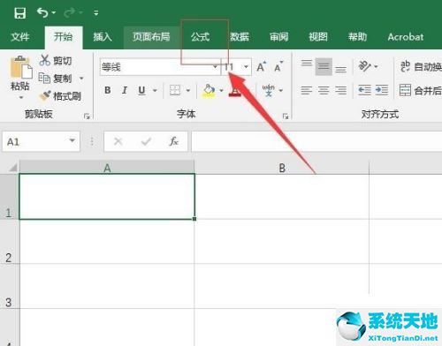442x346 pixels.
Task: Decrease font size with the smaller A icon
Action: pos(278,67)
